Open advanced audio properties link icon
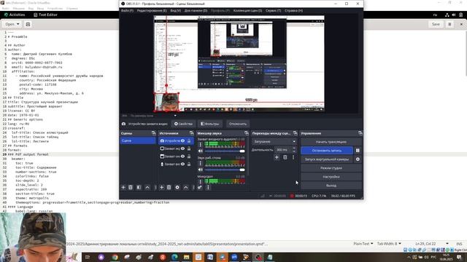 [x=199, y=188]
